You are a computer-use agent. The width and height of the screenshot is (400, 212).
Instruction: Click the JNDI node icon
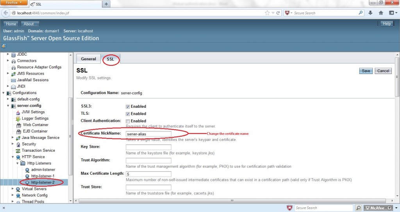point(14,87)
